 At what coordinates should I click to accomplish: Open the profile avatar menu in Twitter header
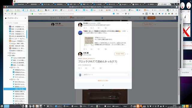145,18
